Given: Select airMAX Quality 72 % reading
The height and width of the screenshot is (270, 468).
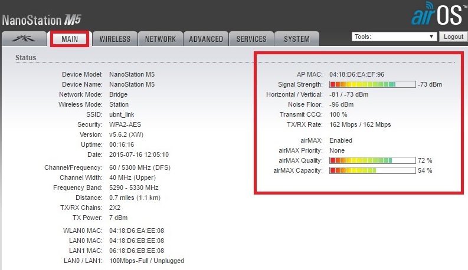Looking at the screenshot, I should [425, 160].
